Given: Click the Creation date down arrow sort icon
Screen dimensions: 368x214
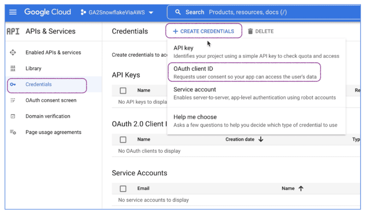Looking at the screenshot, I should [x=261, y=139].
